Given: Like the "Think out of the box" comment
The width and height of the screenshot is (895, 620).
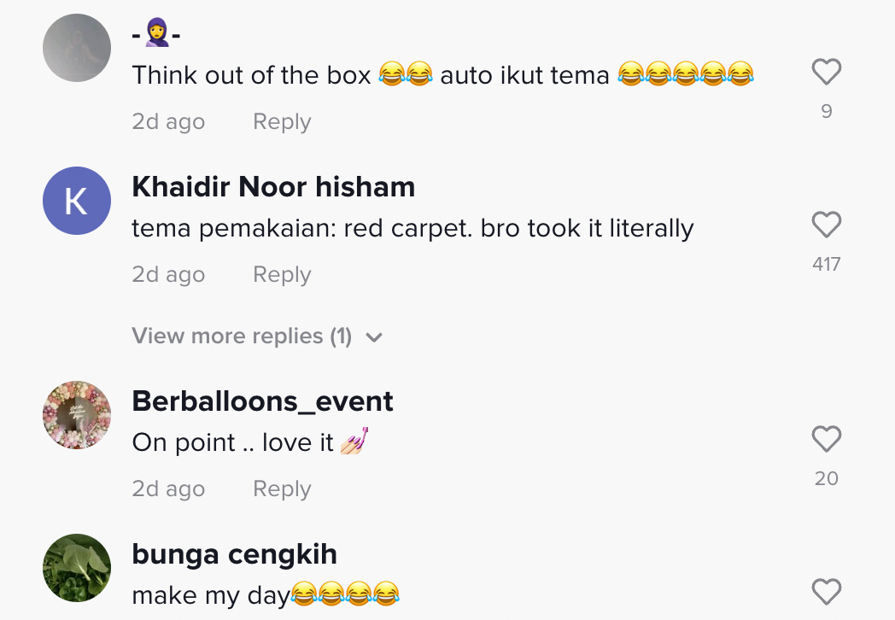Looking at the screenshot, I should pos(826,73).
